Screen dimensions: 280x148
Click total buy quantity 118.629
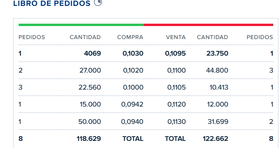[89, 139]
